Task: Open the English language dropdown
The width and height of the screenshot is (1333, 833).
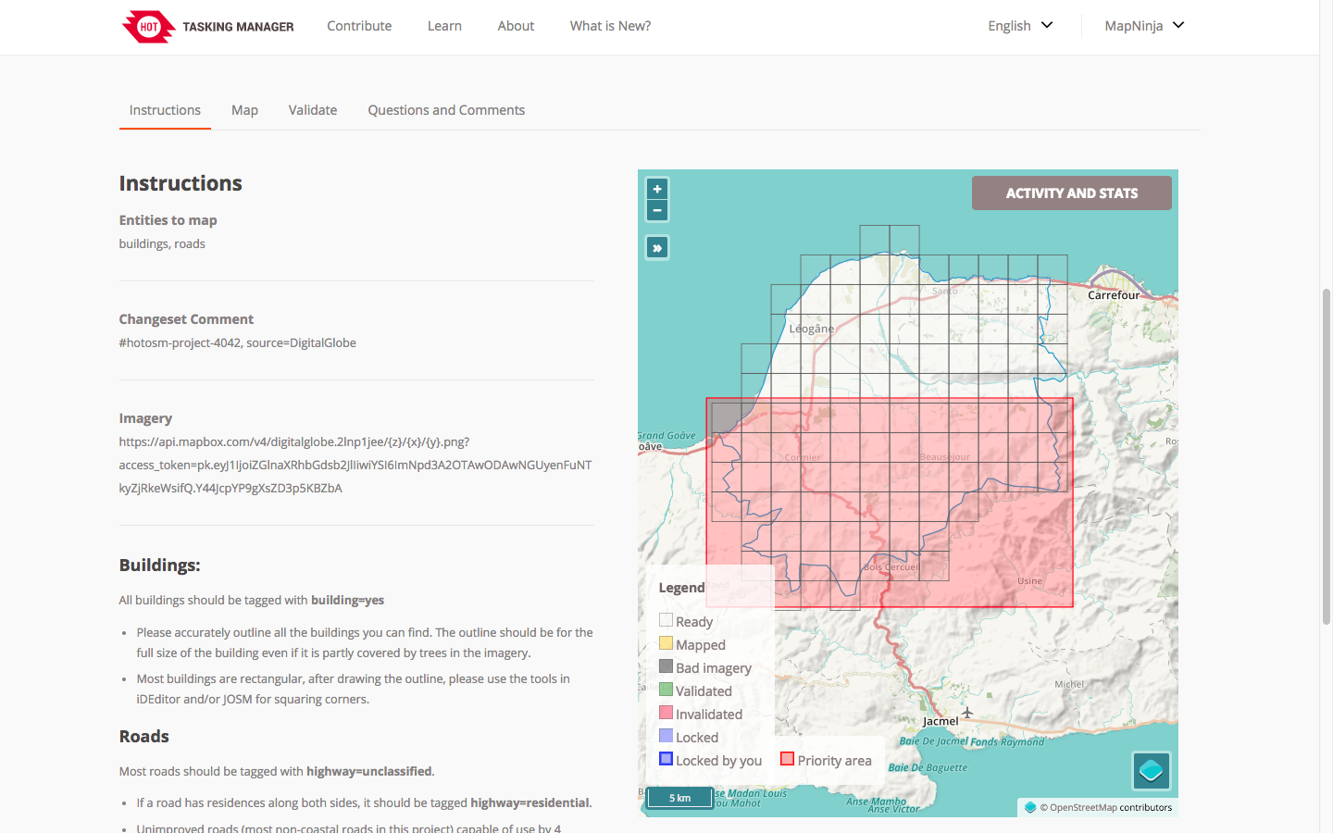Action: click(1020, 26)
